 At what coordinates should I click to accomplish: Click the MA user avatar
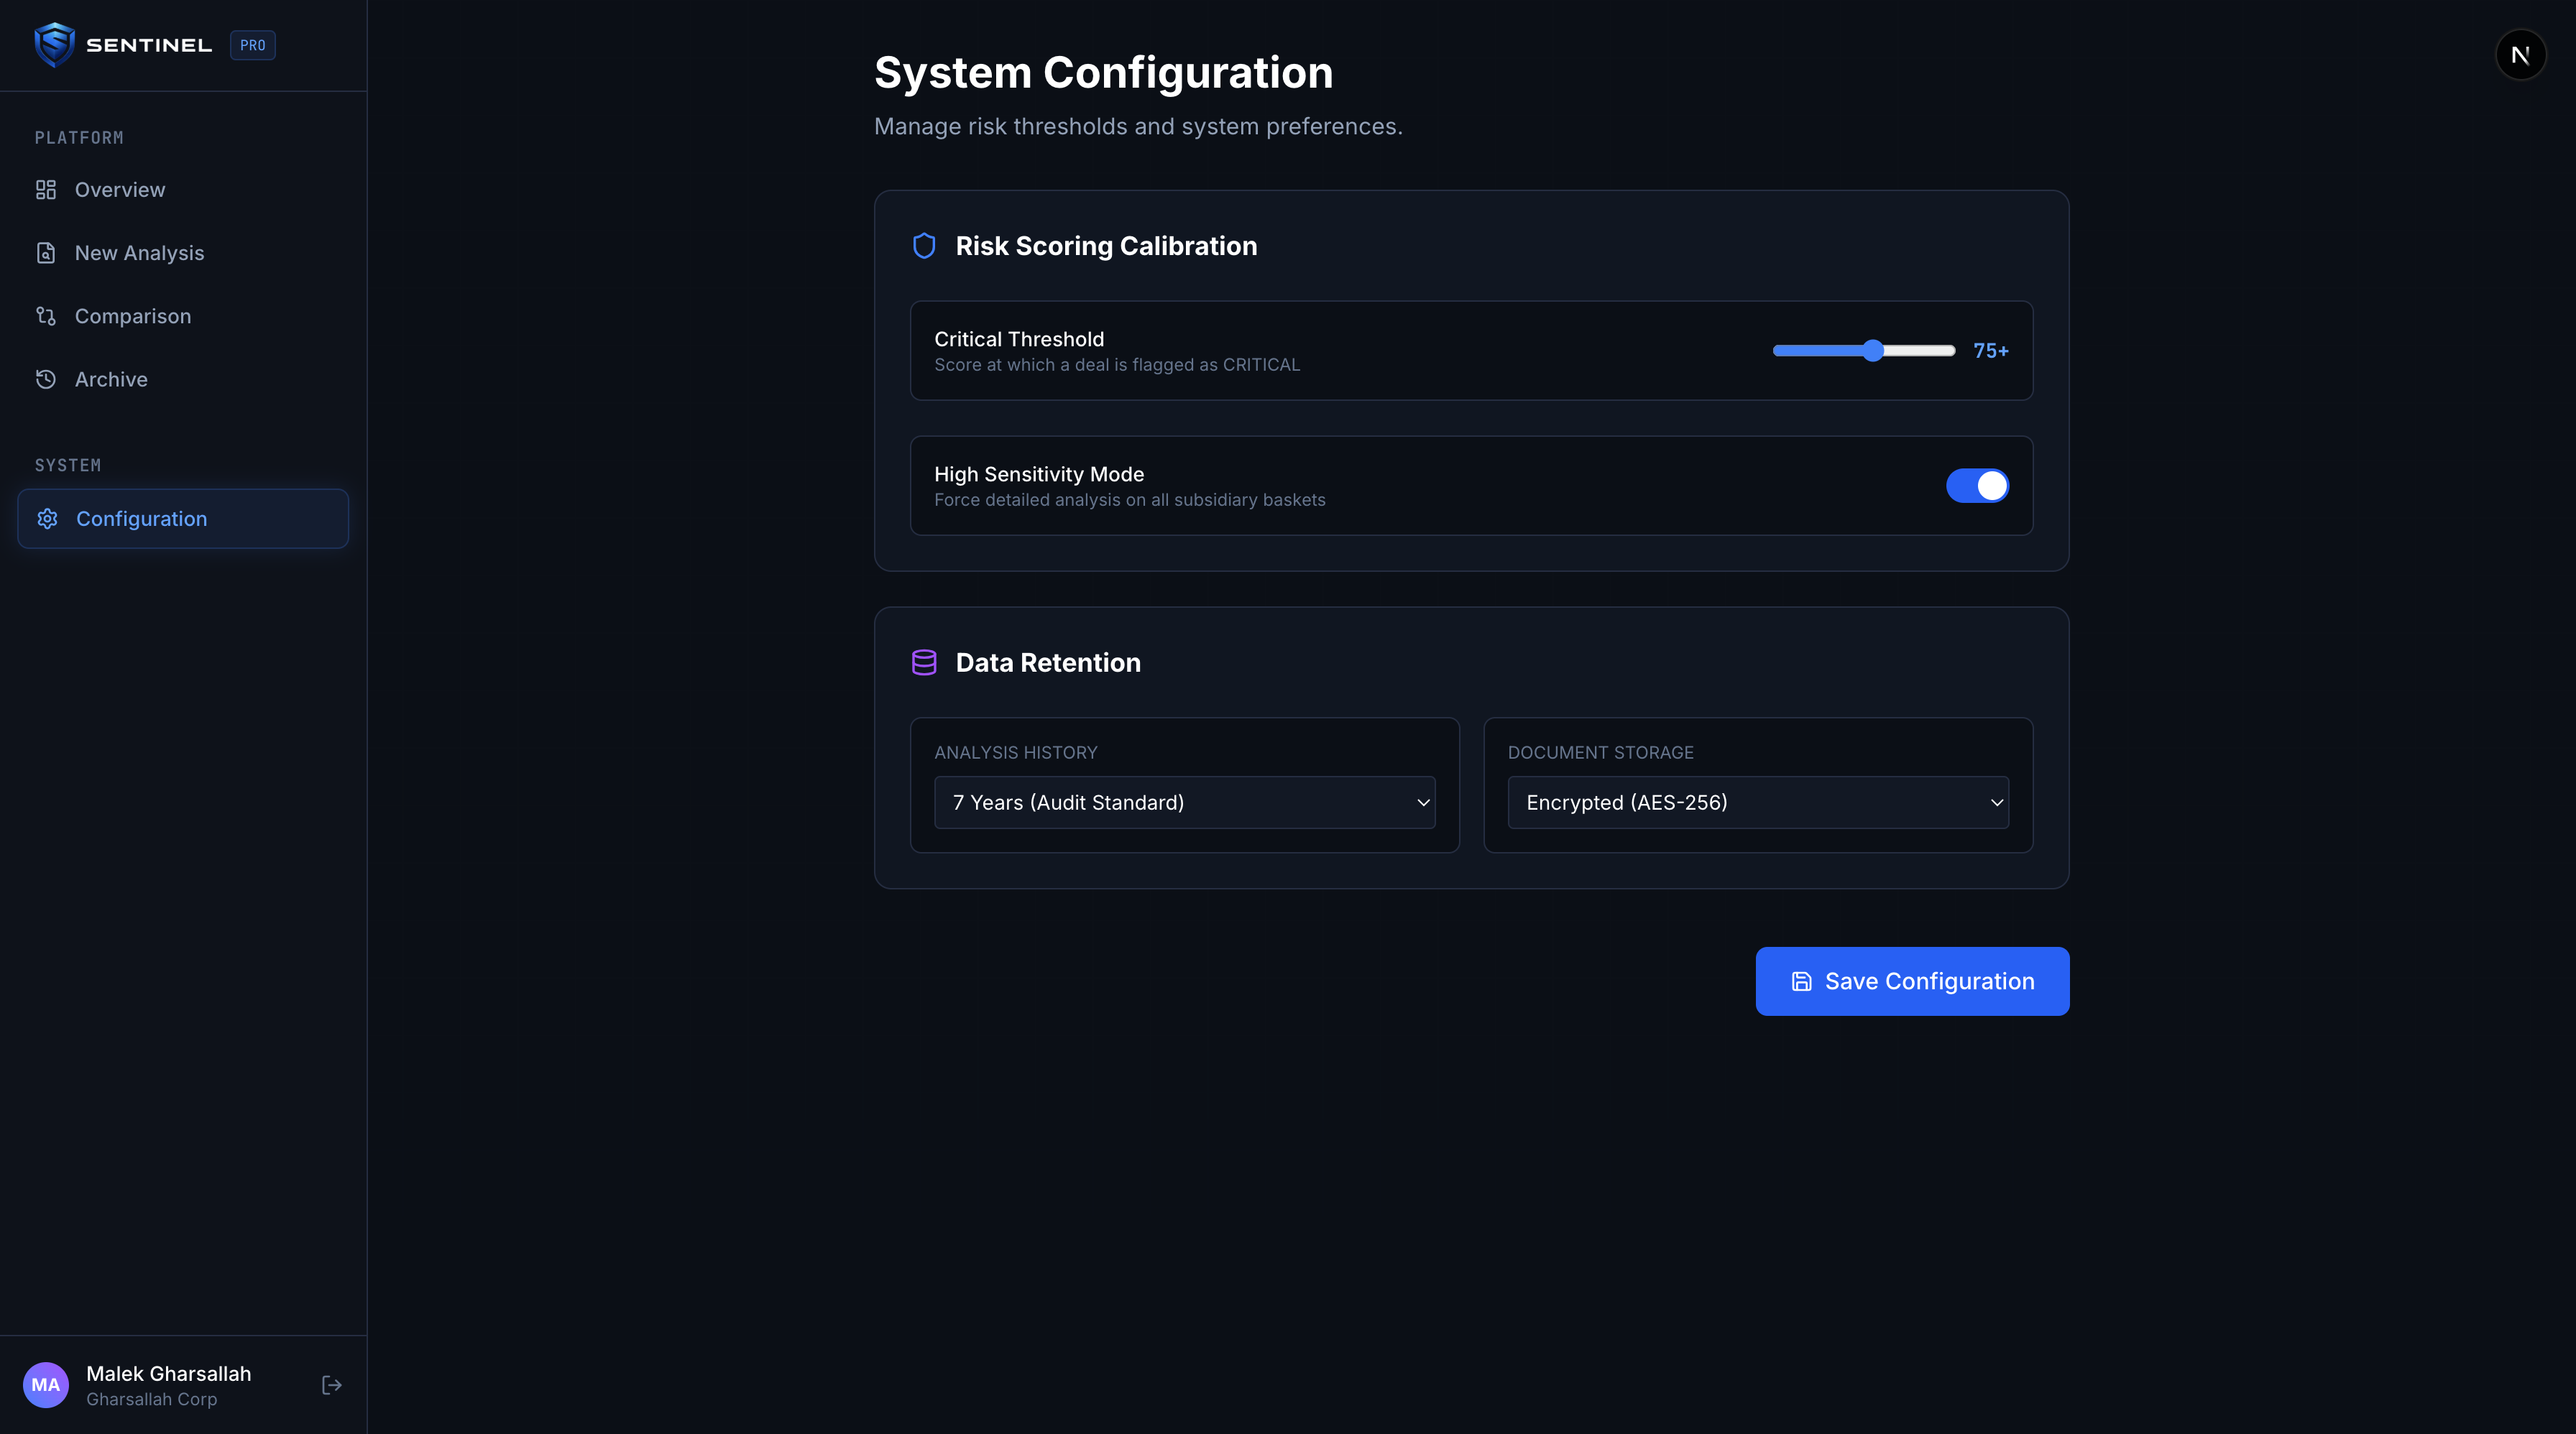(46, 1385)
